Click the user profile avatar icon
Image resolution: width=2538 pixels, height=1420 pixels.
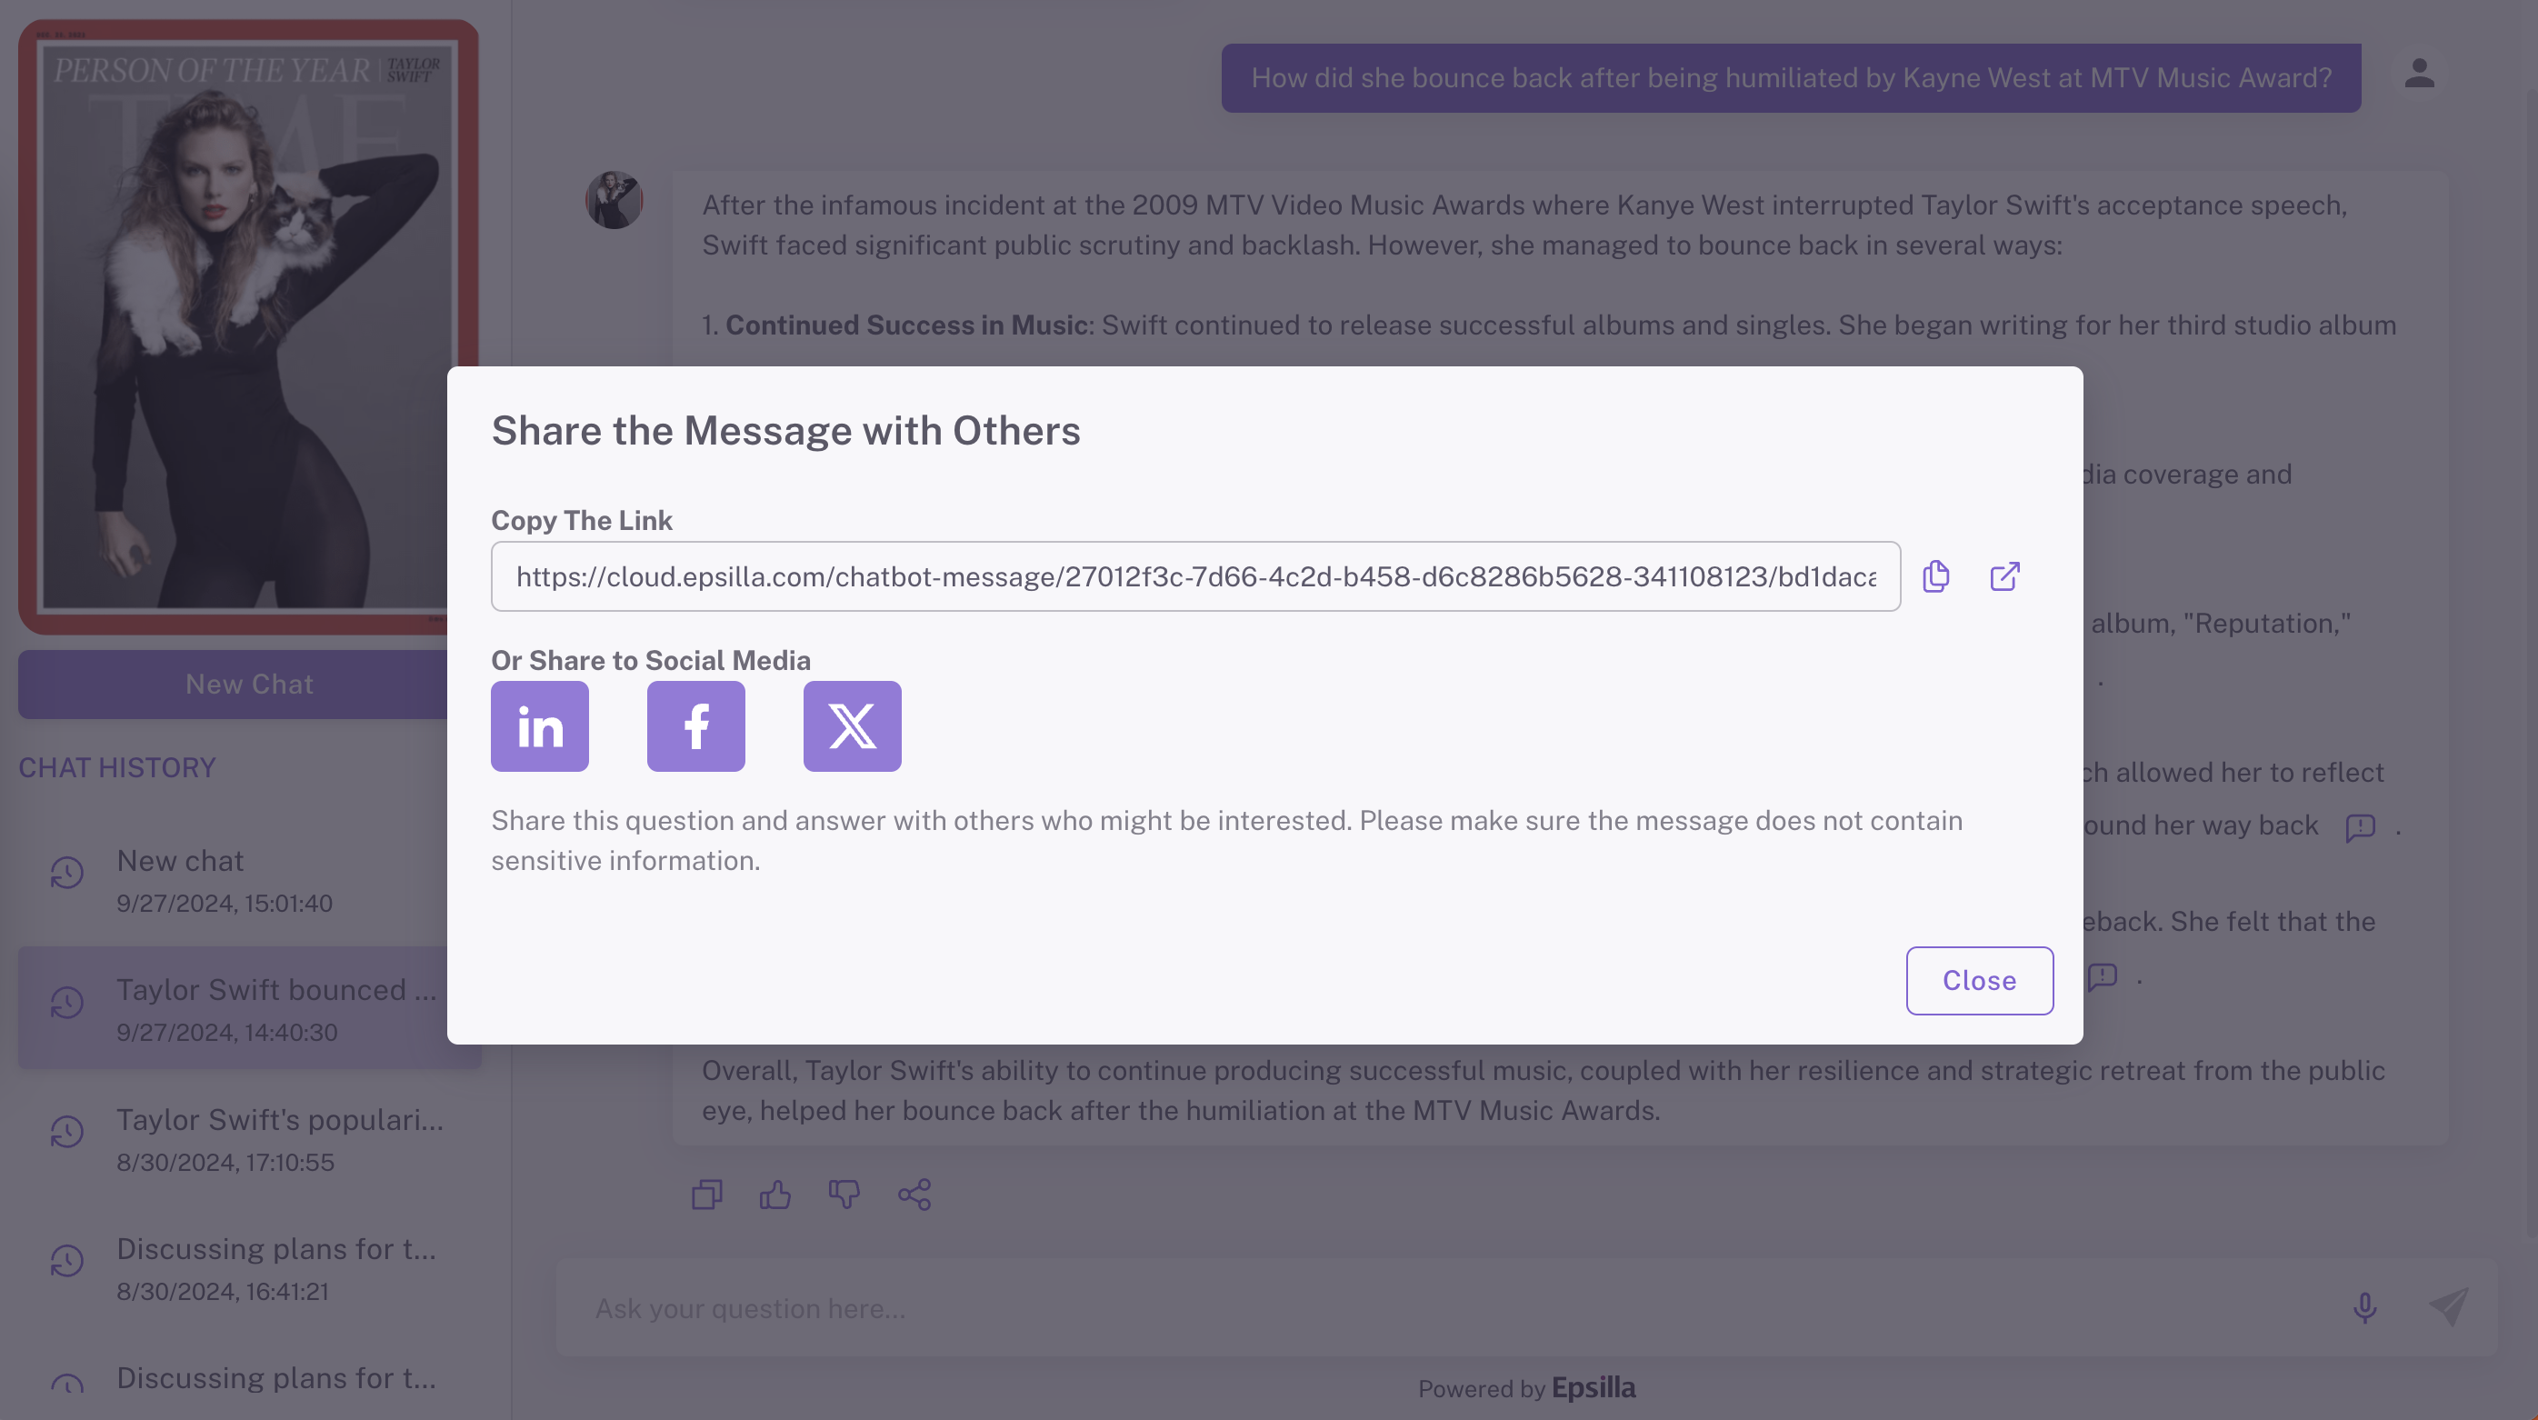coord(2419,74)
